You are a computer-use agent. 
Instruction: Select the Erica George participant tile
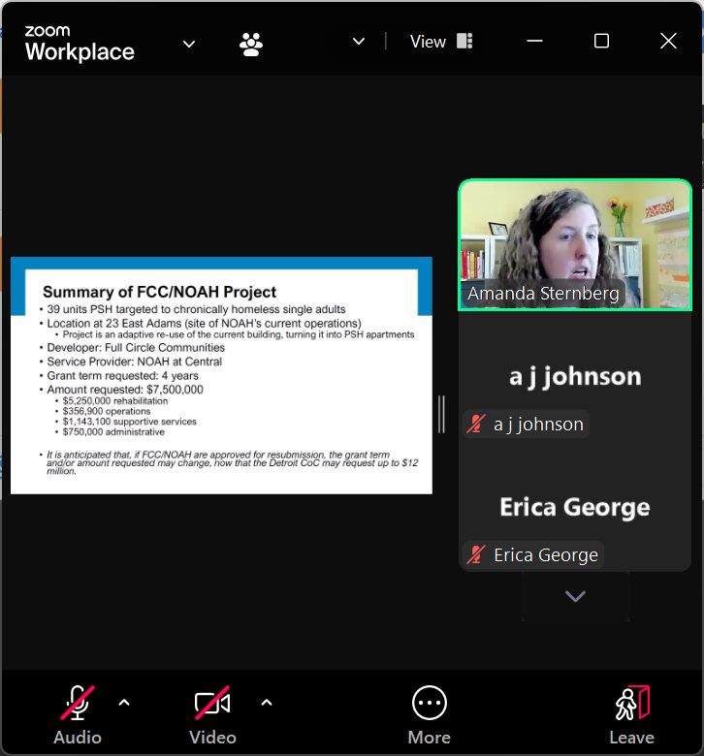[x=575, y=506]
